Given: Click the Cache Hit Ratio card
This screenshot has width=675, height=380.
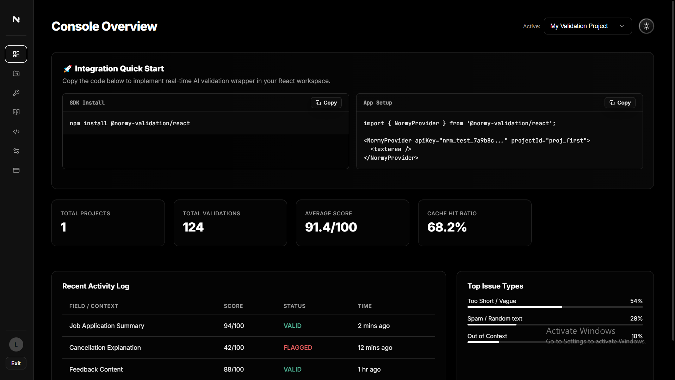Looking at the screenshot, I should click(475, 223).
